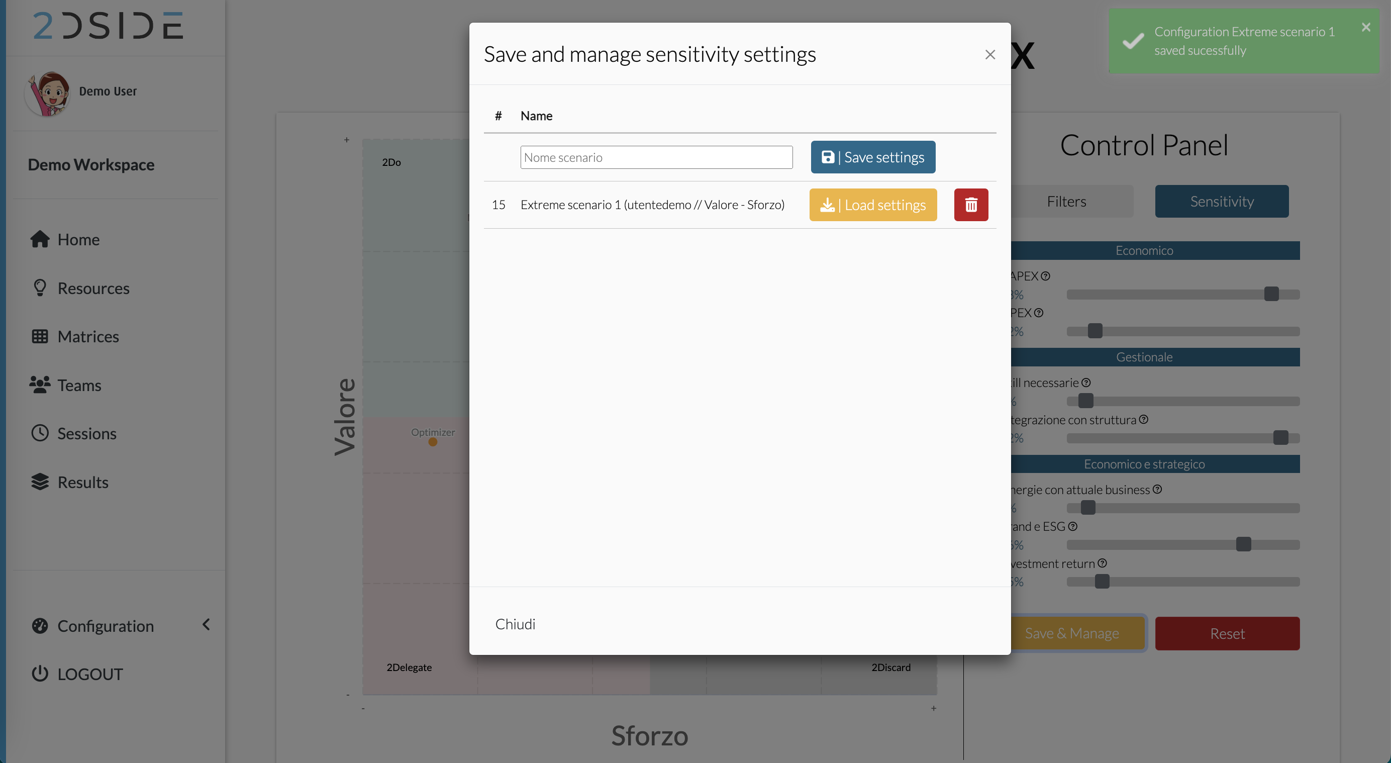Image resolution: width=1391 pixels, height=763 pixels.
Task: Click the Save settings button
Action: 872,157
